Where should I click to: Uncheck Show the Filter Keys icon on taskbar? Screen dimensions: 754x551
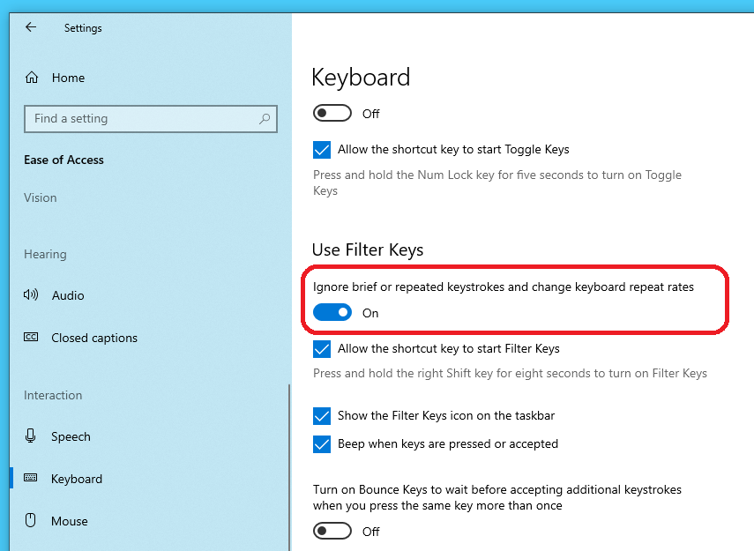(x=322, y=416)
